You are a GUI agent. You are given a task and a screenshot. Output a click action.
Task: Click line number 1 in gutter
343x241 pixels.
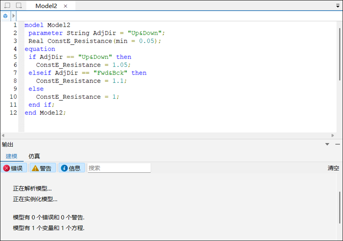(15, 25)
